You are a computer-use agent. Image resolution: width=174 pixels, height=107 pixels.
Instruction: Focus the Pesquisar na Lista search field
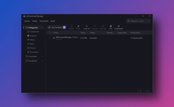[138, 21]
